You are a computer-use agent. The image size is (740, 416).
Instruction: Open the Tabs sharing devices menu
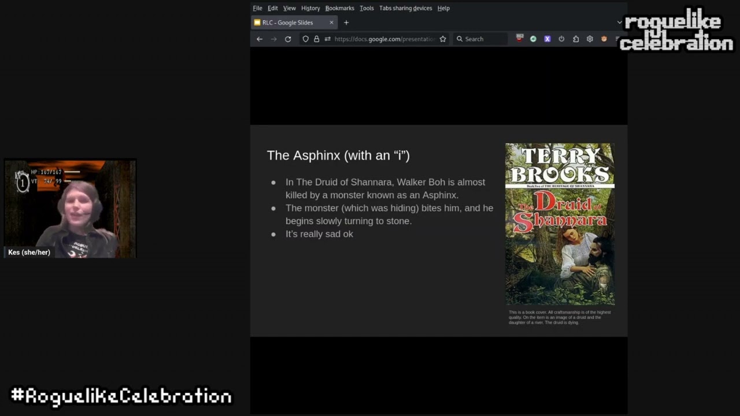coord(405,8)
